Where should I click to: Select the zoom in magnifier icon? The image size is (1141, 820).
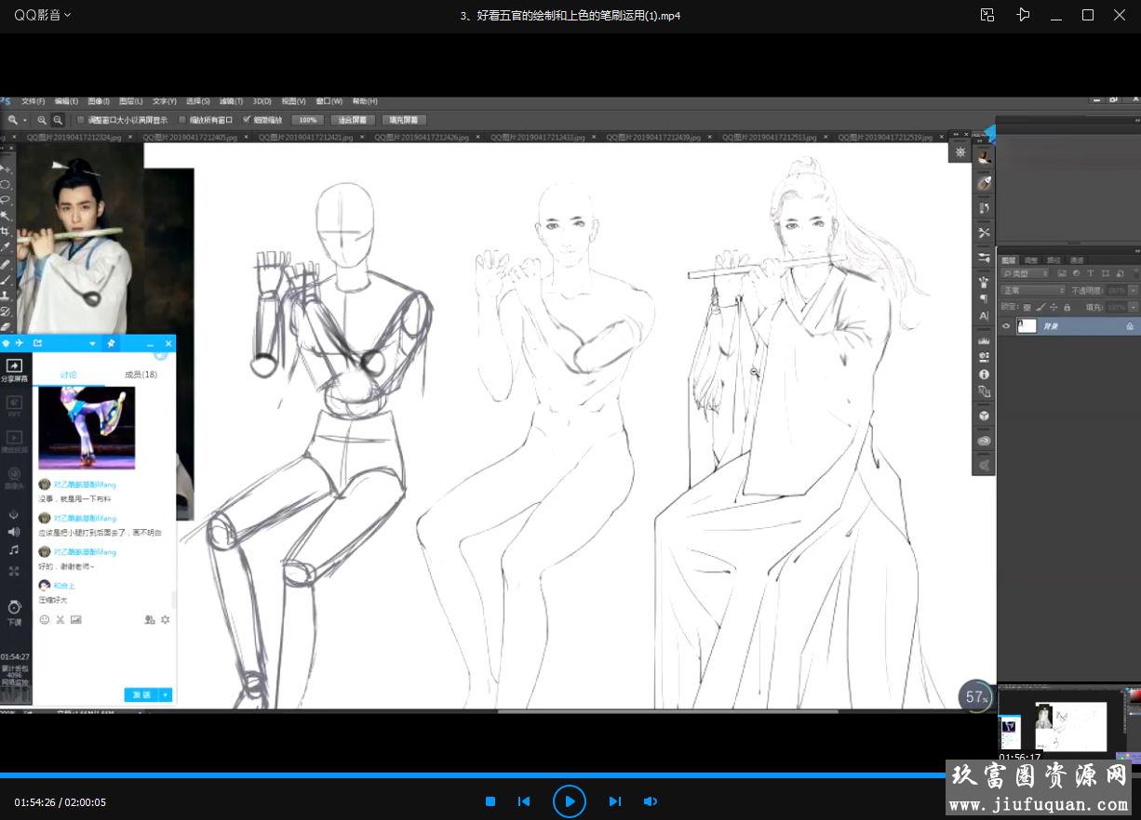pos(42,120)
